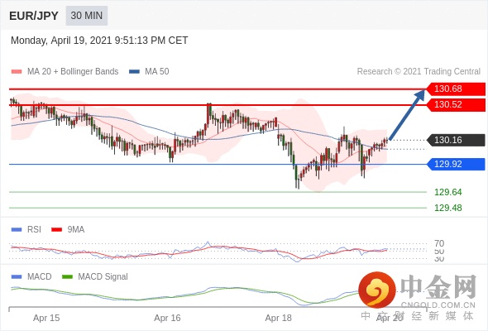Screen dimensions: 488x331
Task: Click the 130.68 resistance price tag
Action: tap(456, 89)
